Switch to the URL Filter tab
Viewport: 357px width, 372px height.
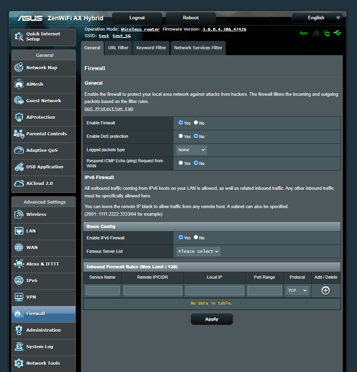[118, 48]
